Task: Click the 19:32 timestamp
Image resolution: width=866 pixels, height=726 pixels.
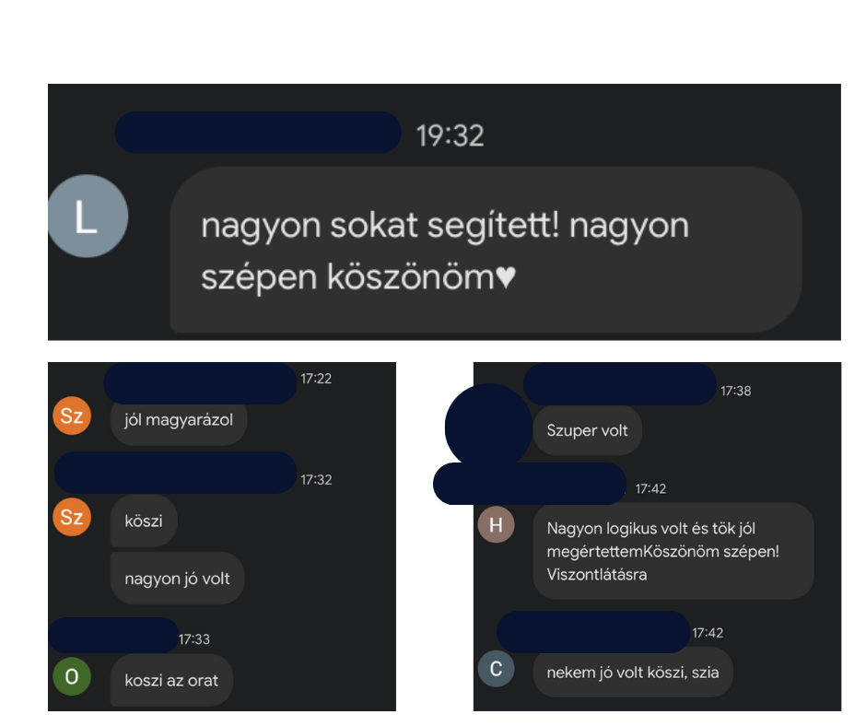Action: [x=451, y=136]
